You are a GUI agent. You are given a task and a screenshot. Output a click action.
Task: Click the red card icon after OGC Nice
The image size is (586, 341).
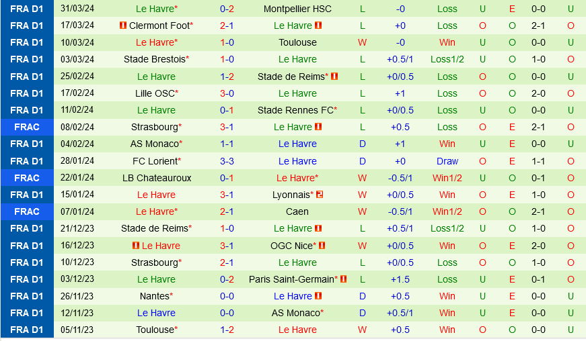[322, 246]
